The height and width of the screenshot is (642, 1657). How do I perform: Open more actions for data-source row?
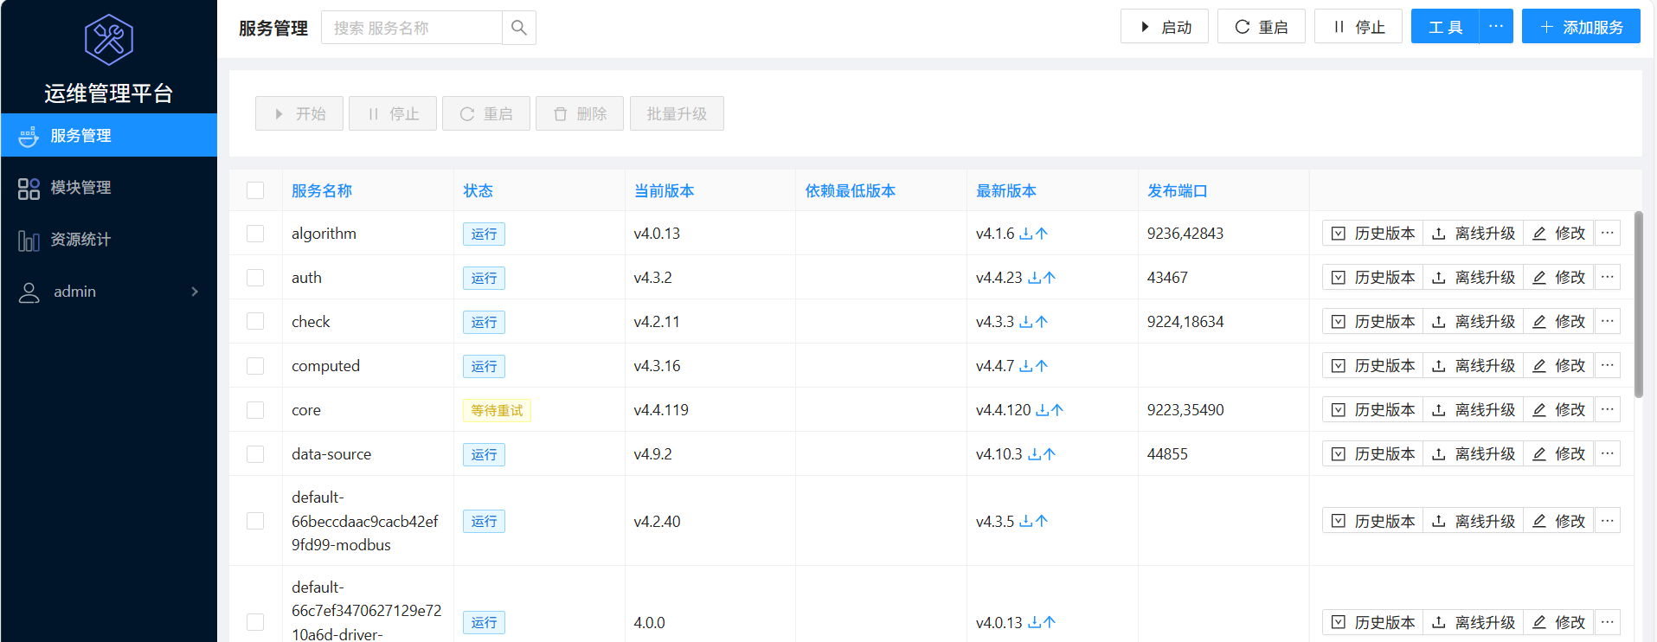(1608, 454)
